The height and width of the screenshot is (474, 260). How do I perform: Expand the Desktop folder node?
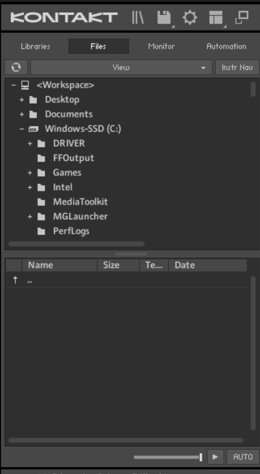tap(21, 100)
